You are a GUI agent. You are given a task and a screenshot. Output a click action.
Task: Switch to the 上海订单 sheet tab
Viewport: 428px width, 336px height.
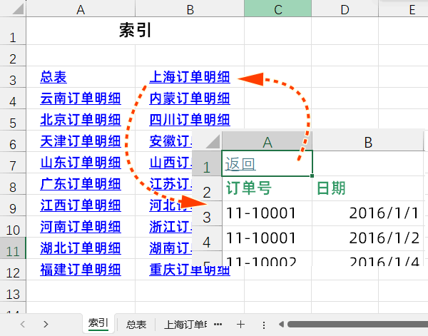tap(185, 325)
